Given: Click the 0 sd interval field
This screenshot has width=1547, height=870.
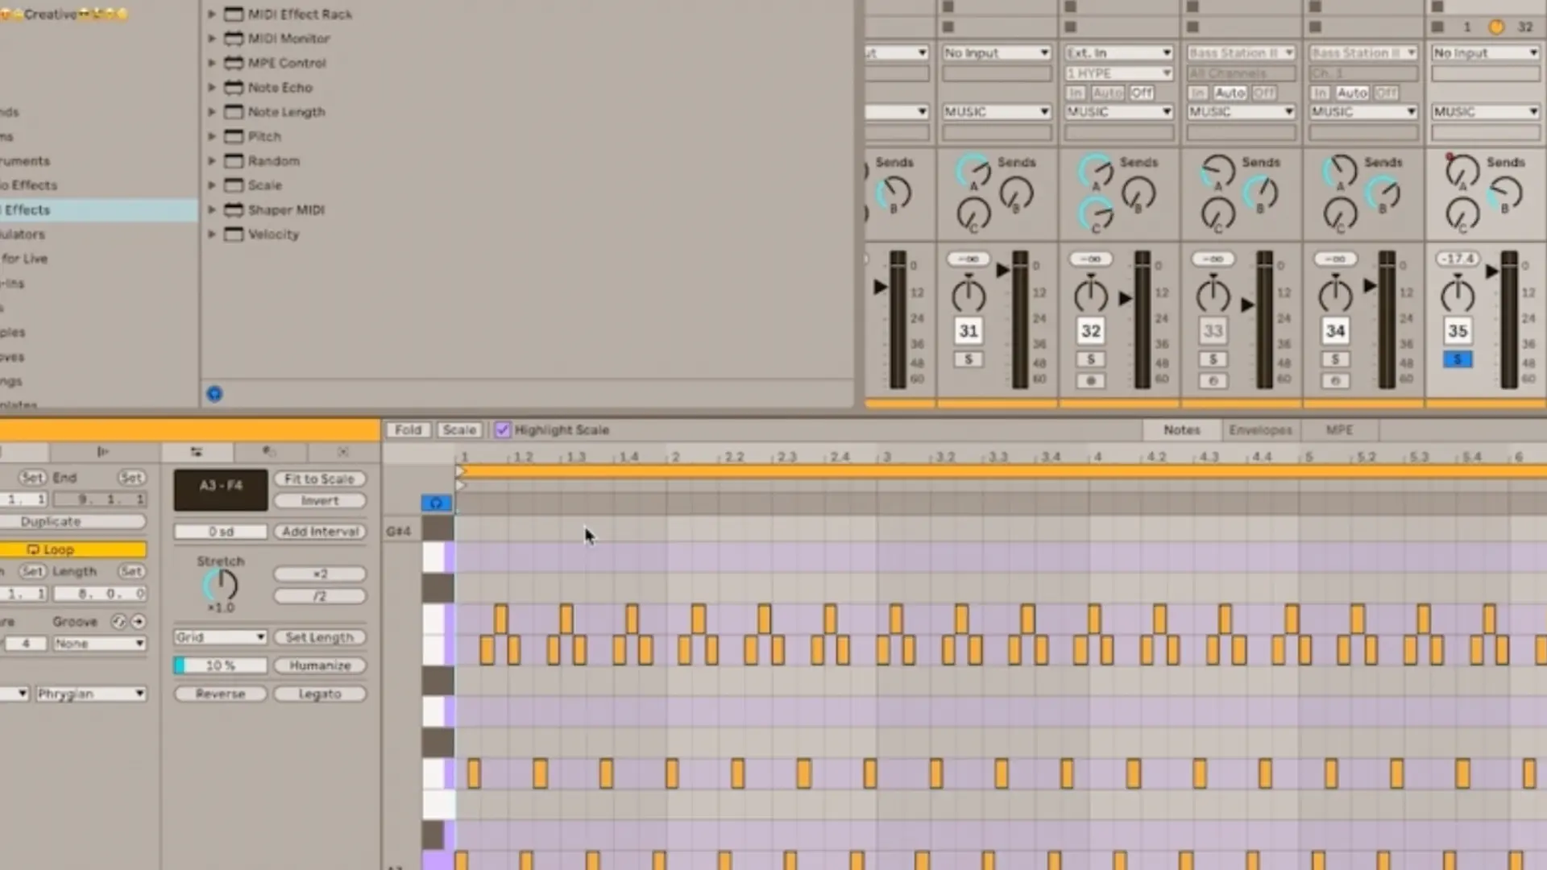Looking at the screenshot, I should tap(220, 532).
